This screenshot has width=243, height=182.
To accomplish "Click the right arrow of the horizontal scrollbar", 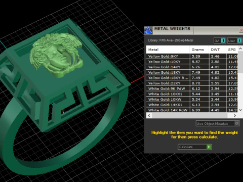I will click(x=235, y=116).
